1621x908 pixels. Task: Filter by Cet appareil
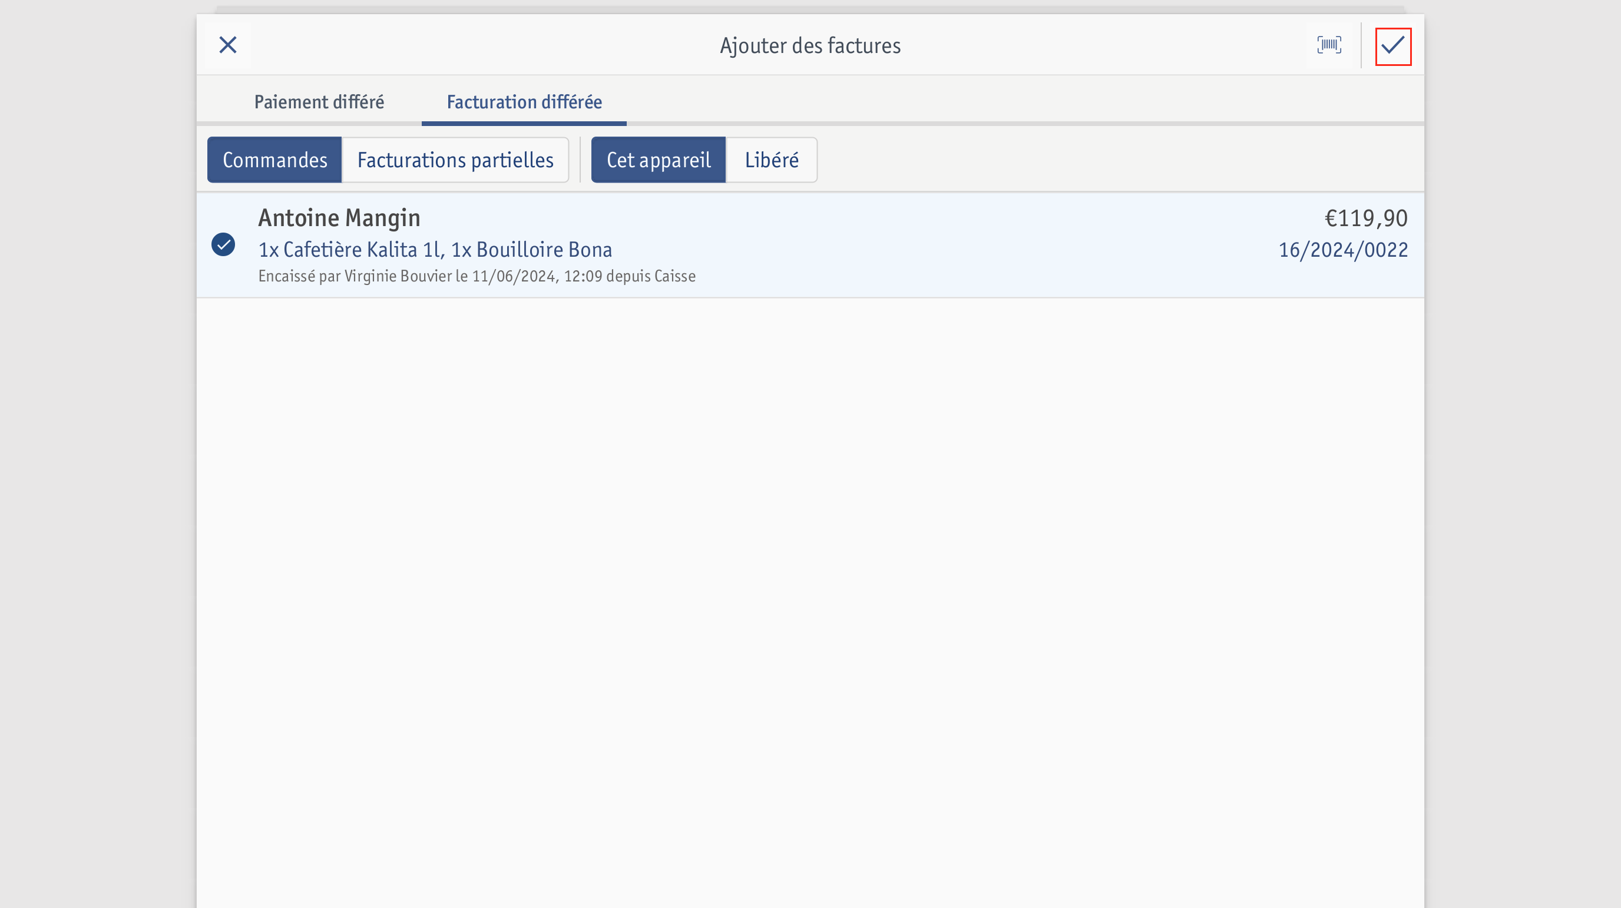point(659,160)
